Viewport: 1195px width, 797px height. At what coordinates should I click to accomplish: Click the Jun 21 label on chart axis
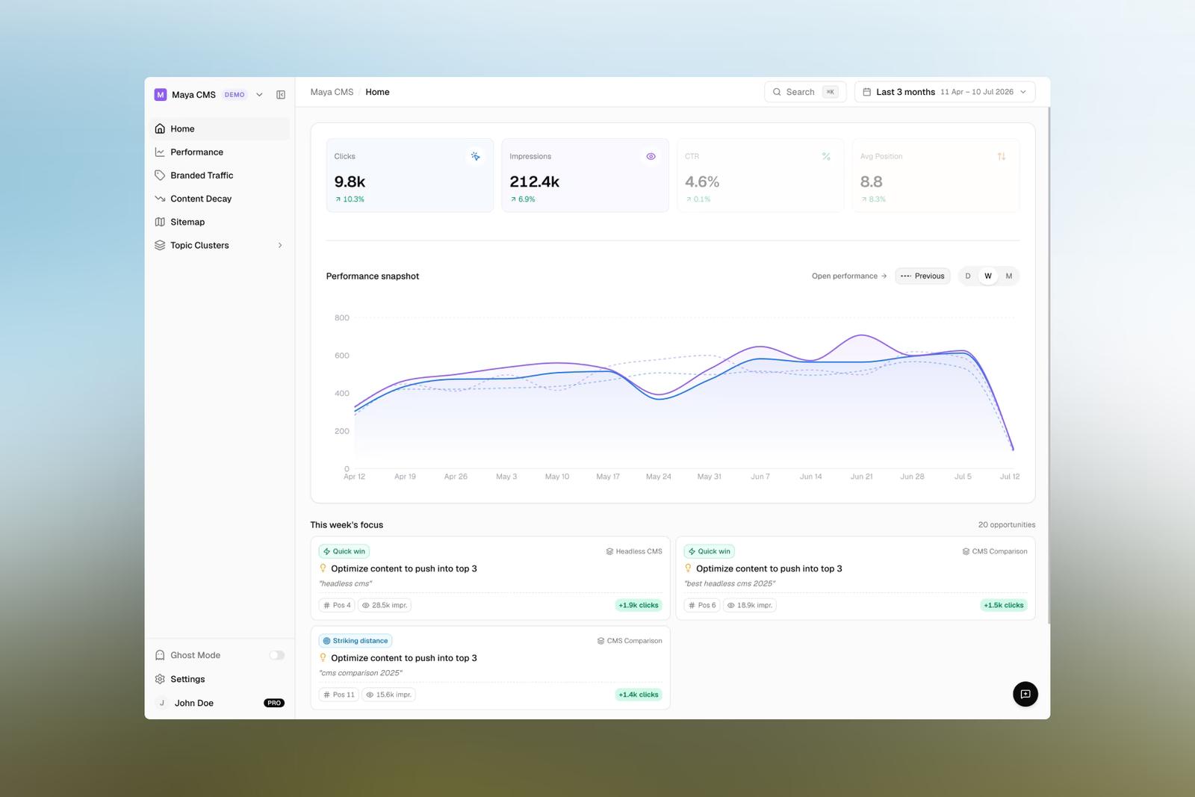(x=861, y=477)
